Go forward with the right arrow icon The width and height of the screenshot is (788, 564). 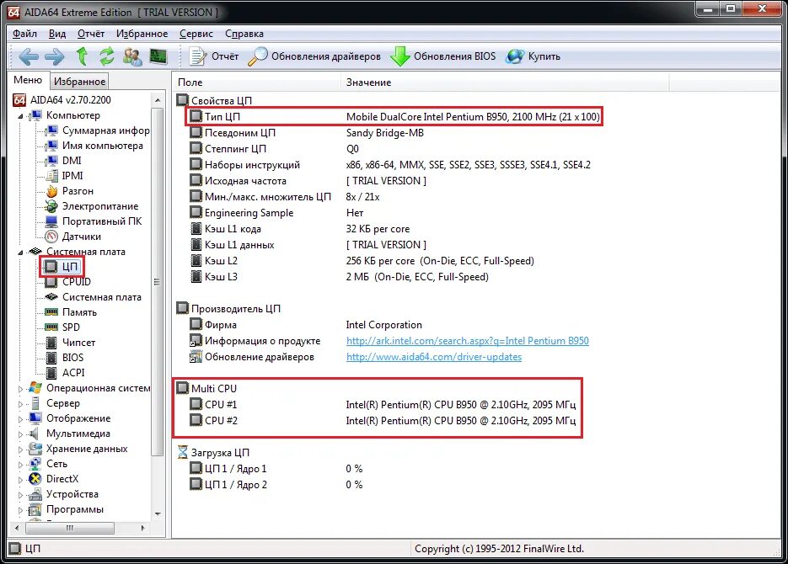point(54,56)
